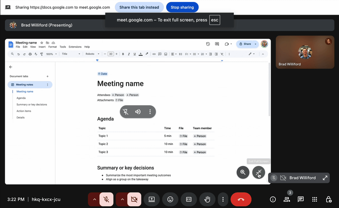The height and width of the screenshot is (208, 339).
Task: Unpin the presentation with pin icon
Action: (126, 112)
